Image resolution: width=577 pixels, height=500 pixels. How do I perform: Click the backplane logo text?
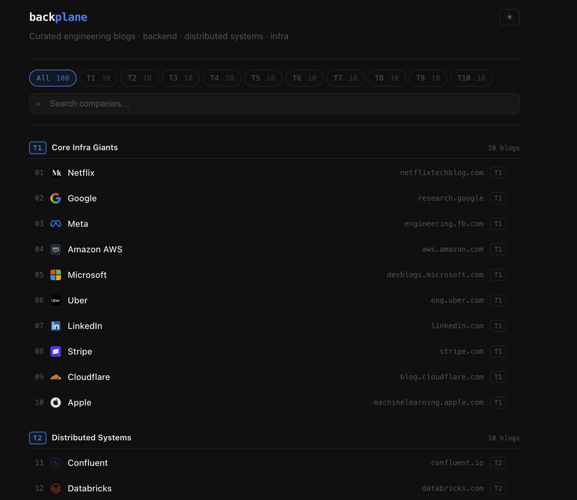pos(58,17)
